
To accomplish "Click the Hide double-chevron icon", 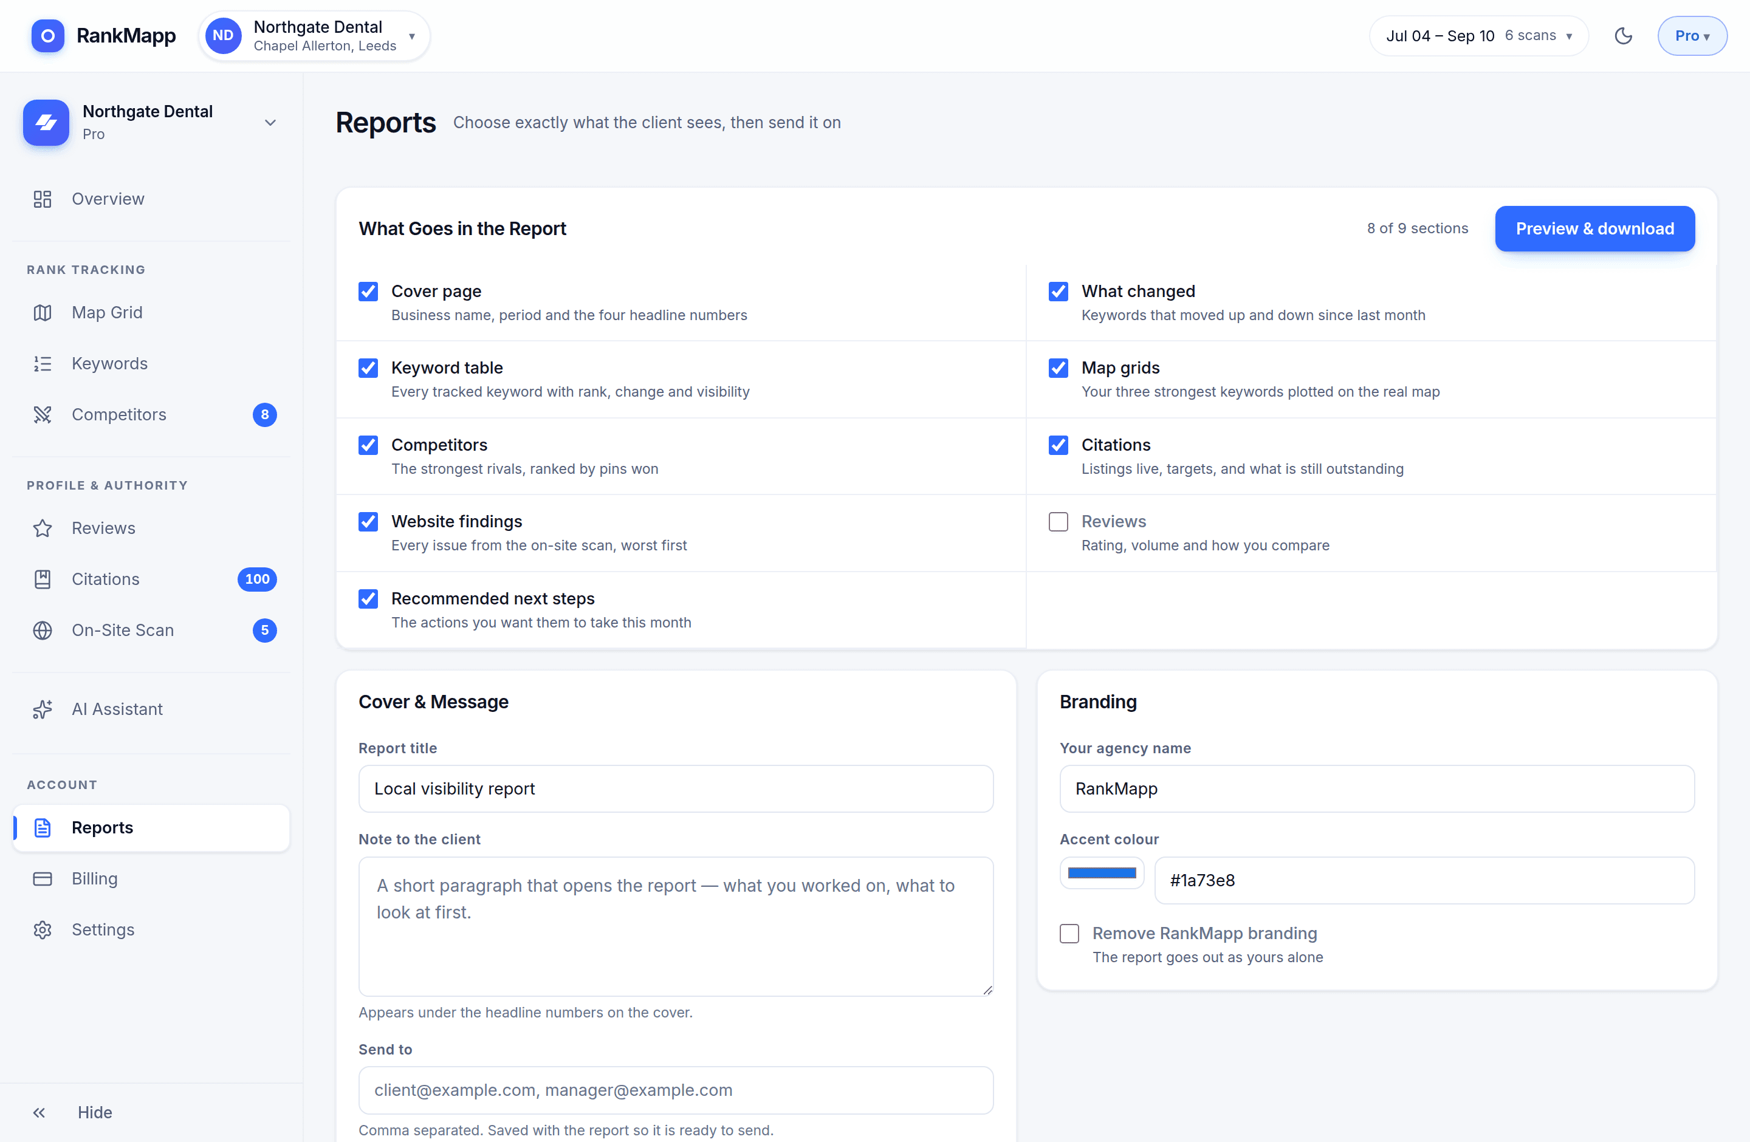I will pos(39,1113).
